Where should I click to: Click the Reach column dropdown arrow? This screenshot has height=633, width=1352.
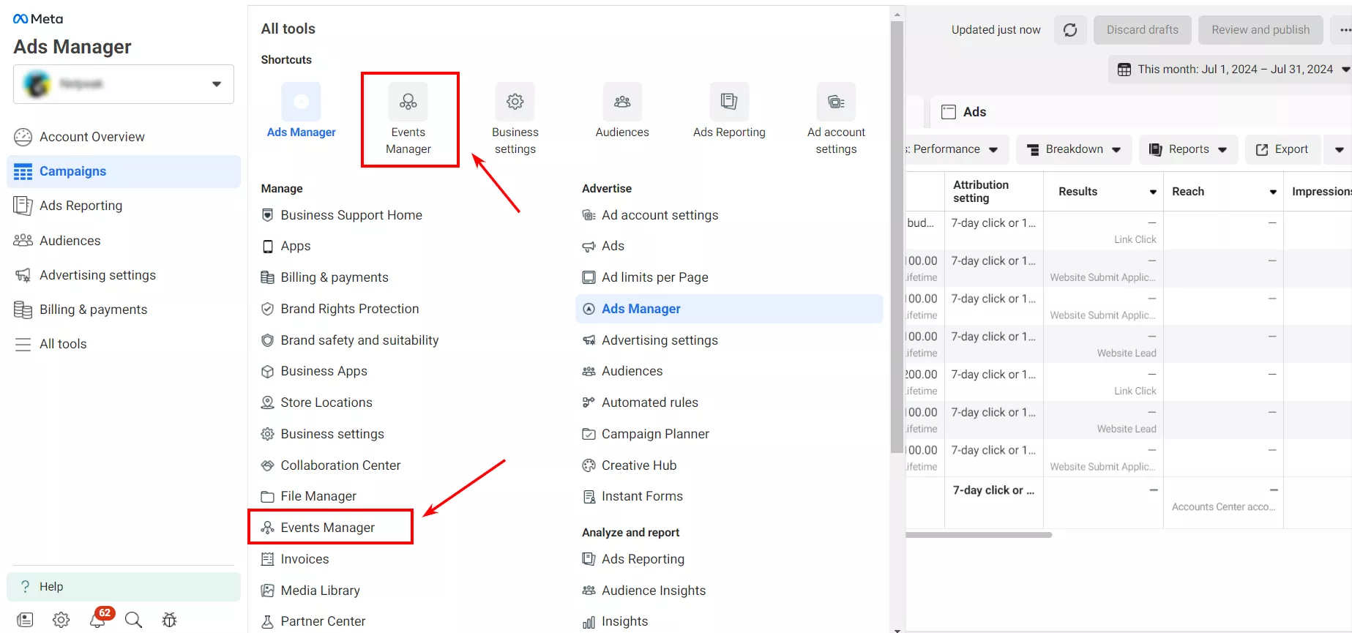(x=1273, y=192)
